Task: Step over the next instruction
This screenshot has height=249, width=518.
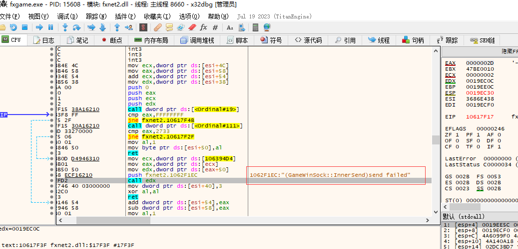Action: coord(76,27)
